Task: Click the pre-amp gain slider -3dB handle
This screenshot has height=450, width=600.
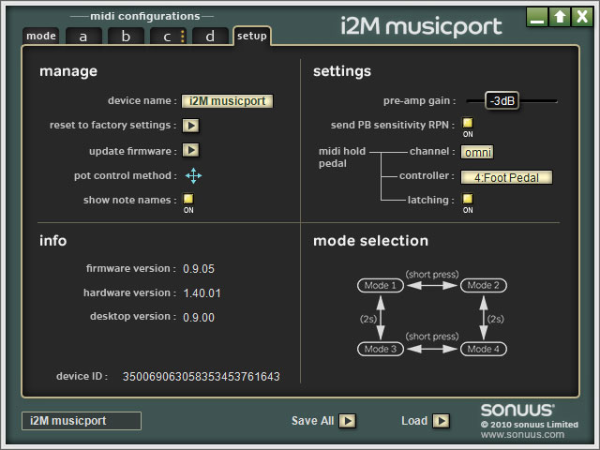Action: click(502, 101)
